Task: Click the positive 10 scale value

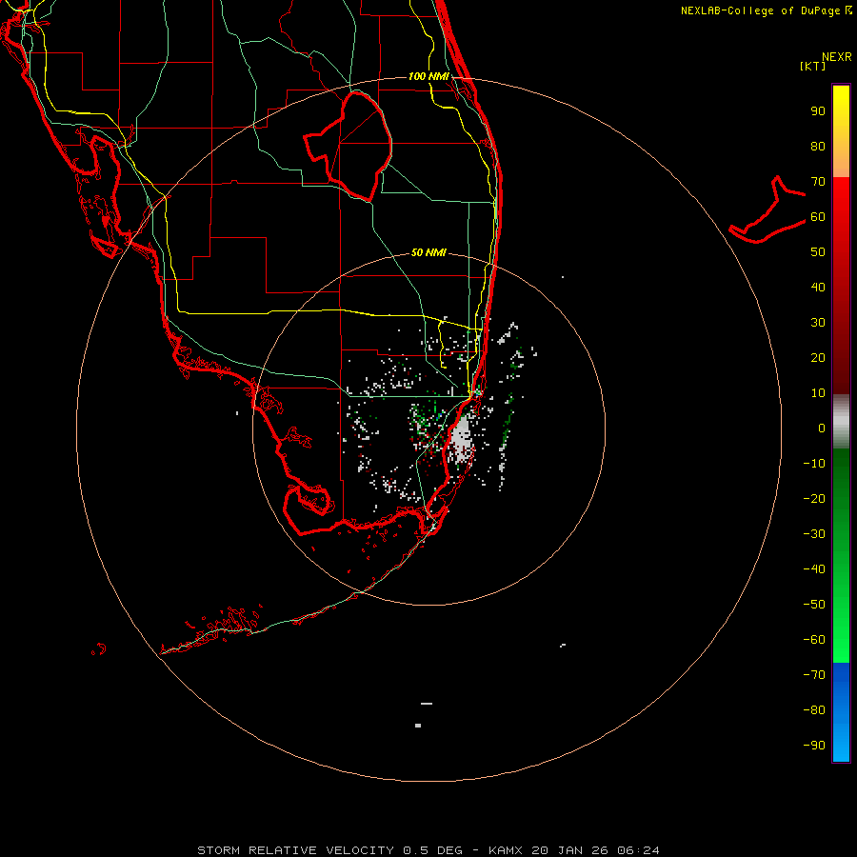Action: click(818, 393)
